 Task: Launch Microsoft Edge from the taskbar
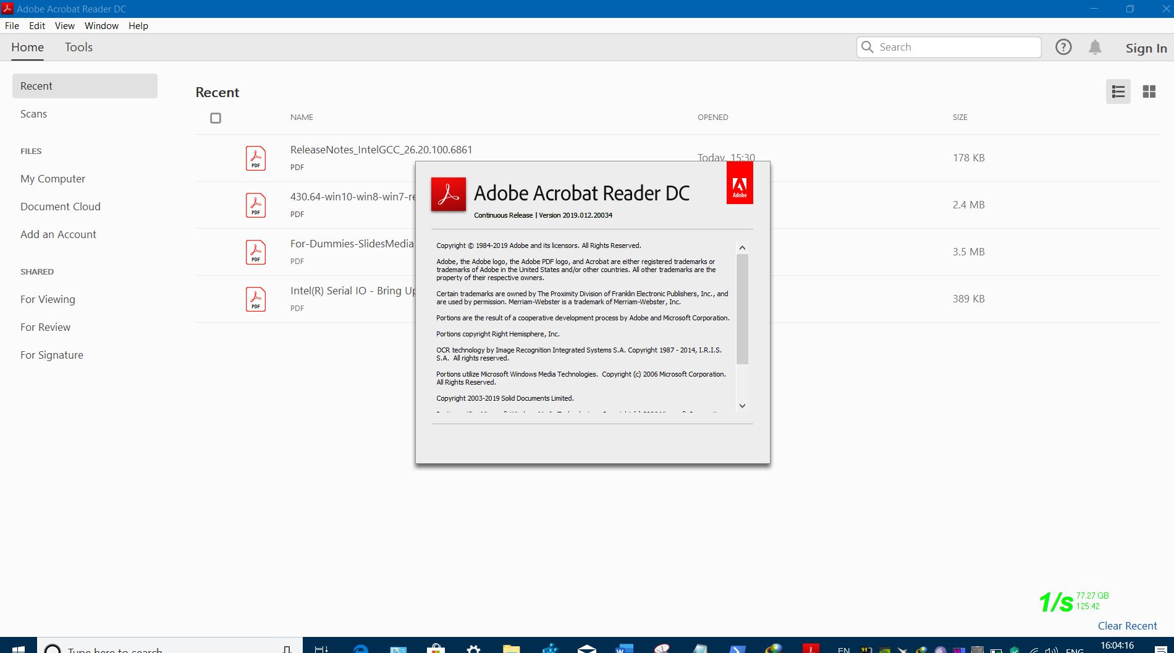[360, 649]
